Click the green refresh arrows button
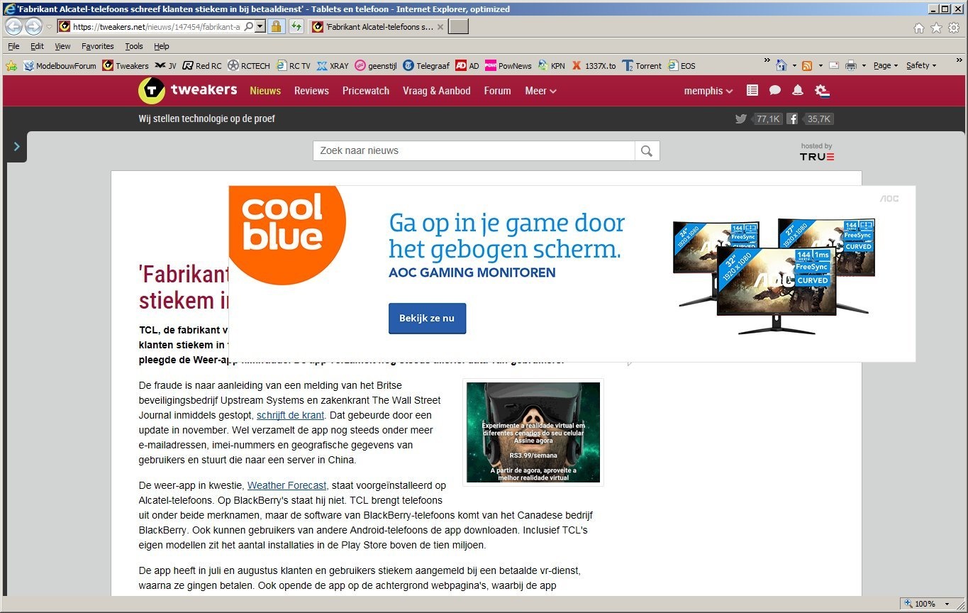 coord(296,27)
